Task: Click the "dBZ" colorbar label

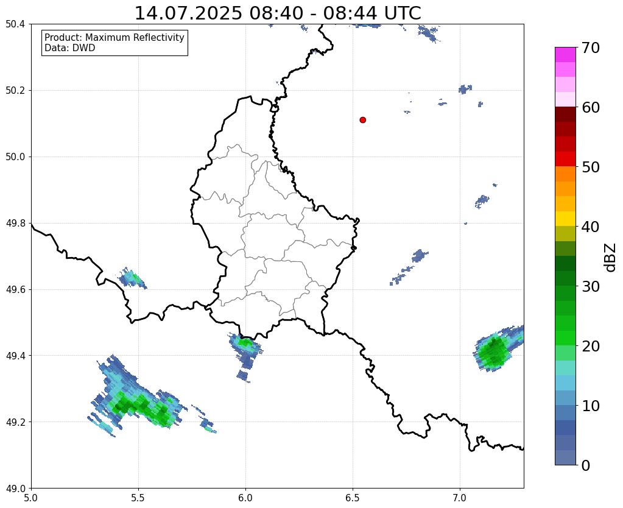Action: click(611, 258)
